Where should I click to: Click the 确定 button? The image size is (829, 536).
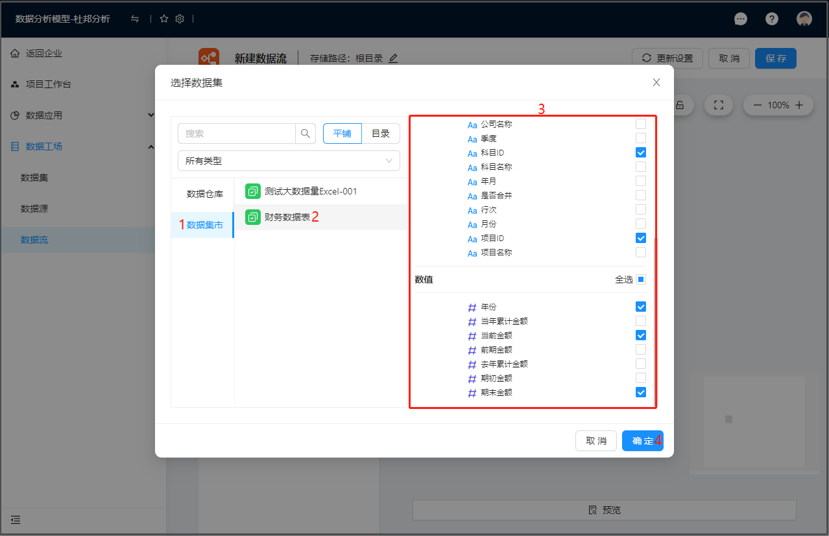coord(642,441)
